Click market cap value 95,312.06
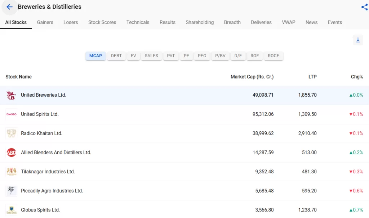The image size is (369, 218). pos(263,114)
